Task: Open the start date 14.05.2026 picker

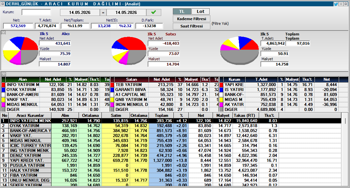Action: coord(80,13)
